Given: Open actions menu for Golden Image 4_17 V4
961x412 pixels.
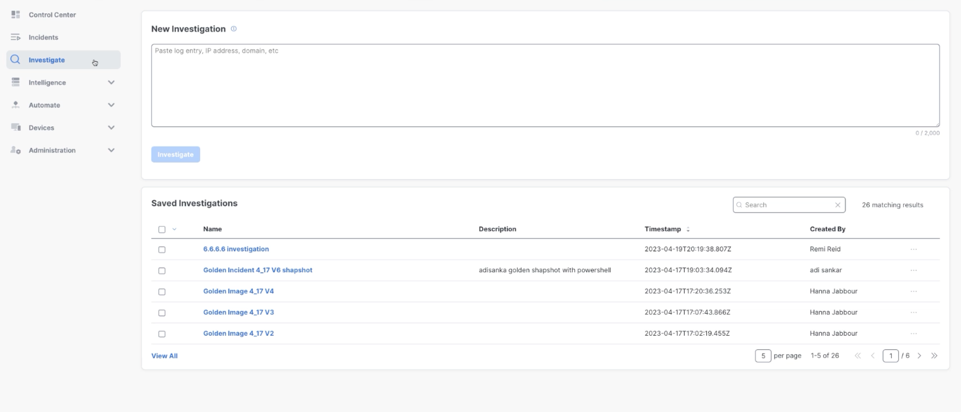Looking at the screenshot, I should (913, 291).
